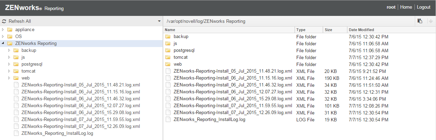Collapse the ZENworks Reporting tree node
Screen dimensions: 436x140
pyautogui.click(x=3, y=44)
